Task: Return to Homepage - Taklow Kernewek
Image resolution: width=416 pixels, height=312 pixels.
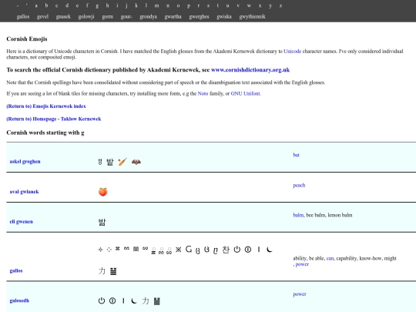Action: (x=54, y=119)
